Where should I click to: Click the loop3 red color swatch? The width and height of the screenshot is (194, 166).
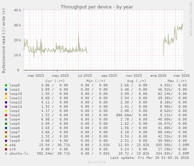tap(6, 115)
